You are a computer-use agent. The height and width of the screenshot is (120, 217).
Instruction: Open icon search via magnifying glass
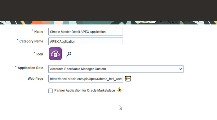pos(69,54)
